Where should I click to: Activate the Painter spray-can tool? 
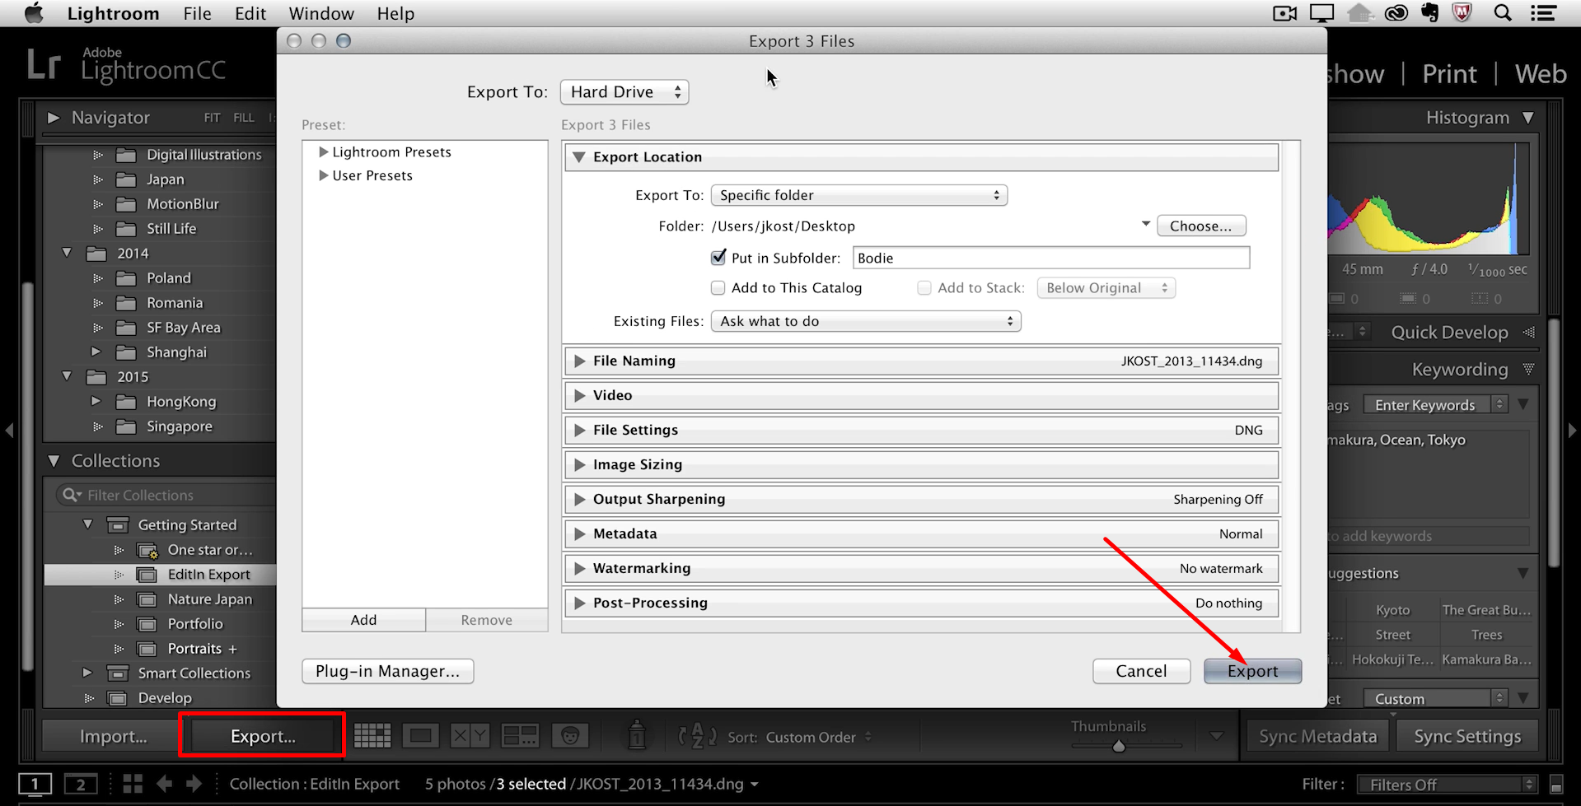pyautogui.click(x=637, y=735)
